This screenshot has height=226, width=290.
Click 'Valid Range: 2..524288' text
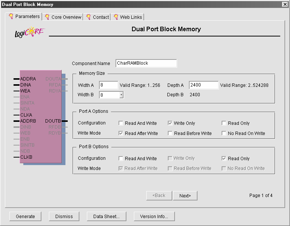pyautogui.click(x=244, y=85)
